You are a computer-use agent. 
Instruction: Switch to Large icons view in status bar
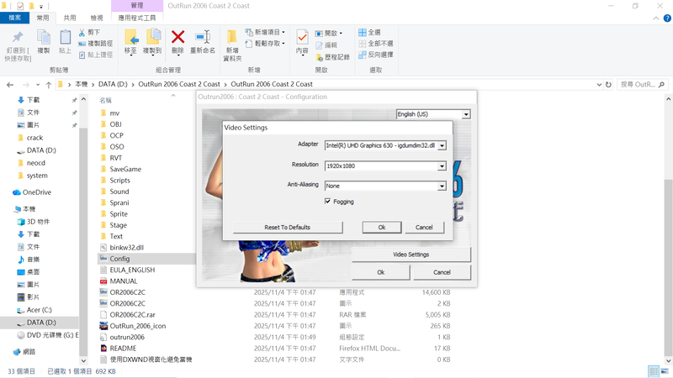pyautogui.click(x=665, y=371)
